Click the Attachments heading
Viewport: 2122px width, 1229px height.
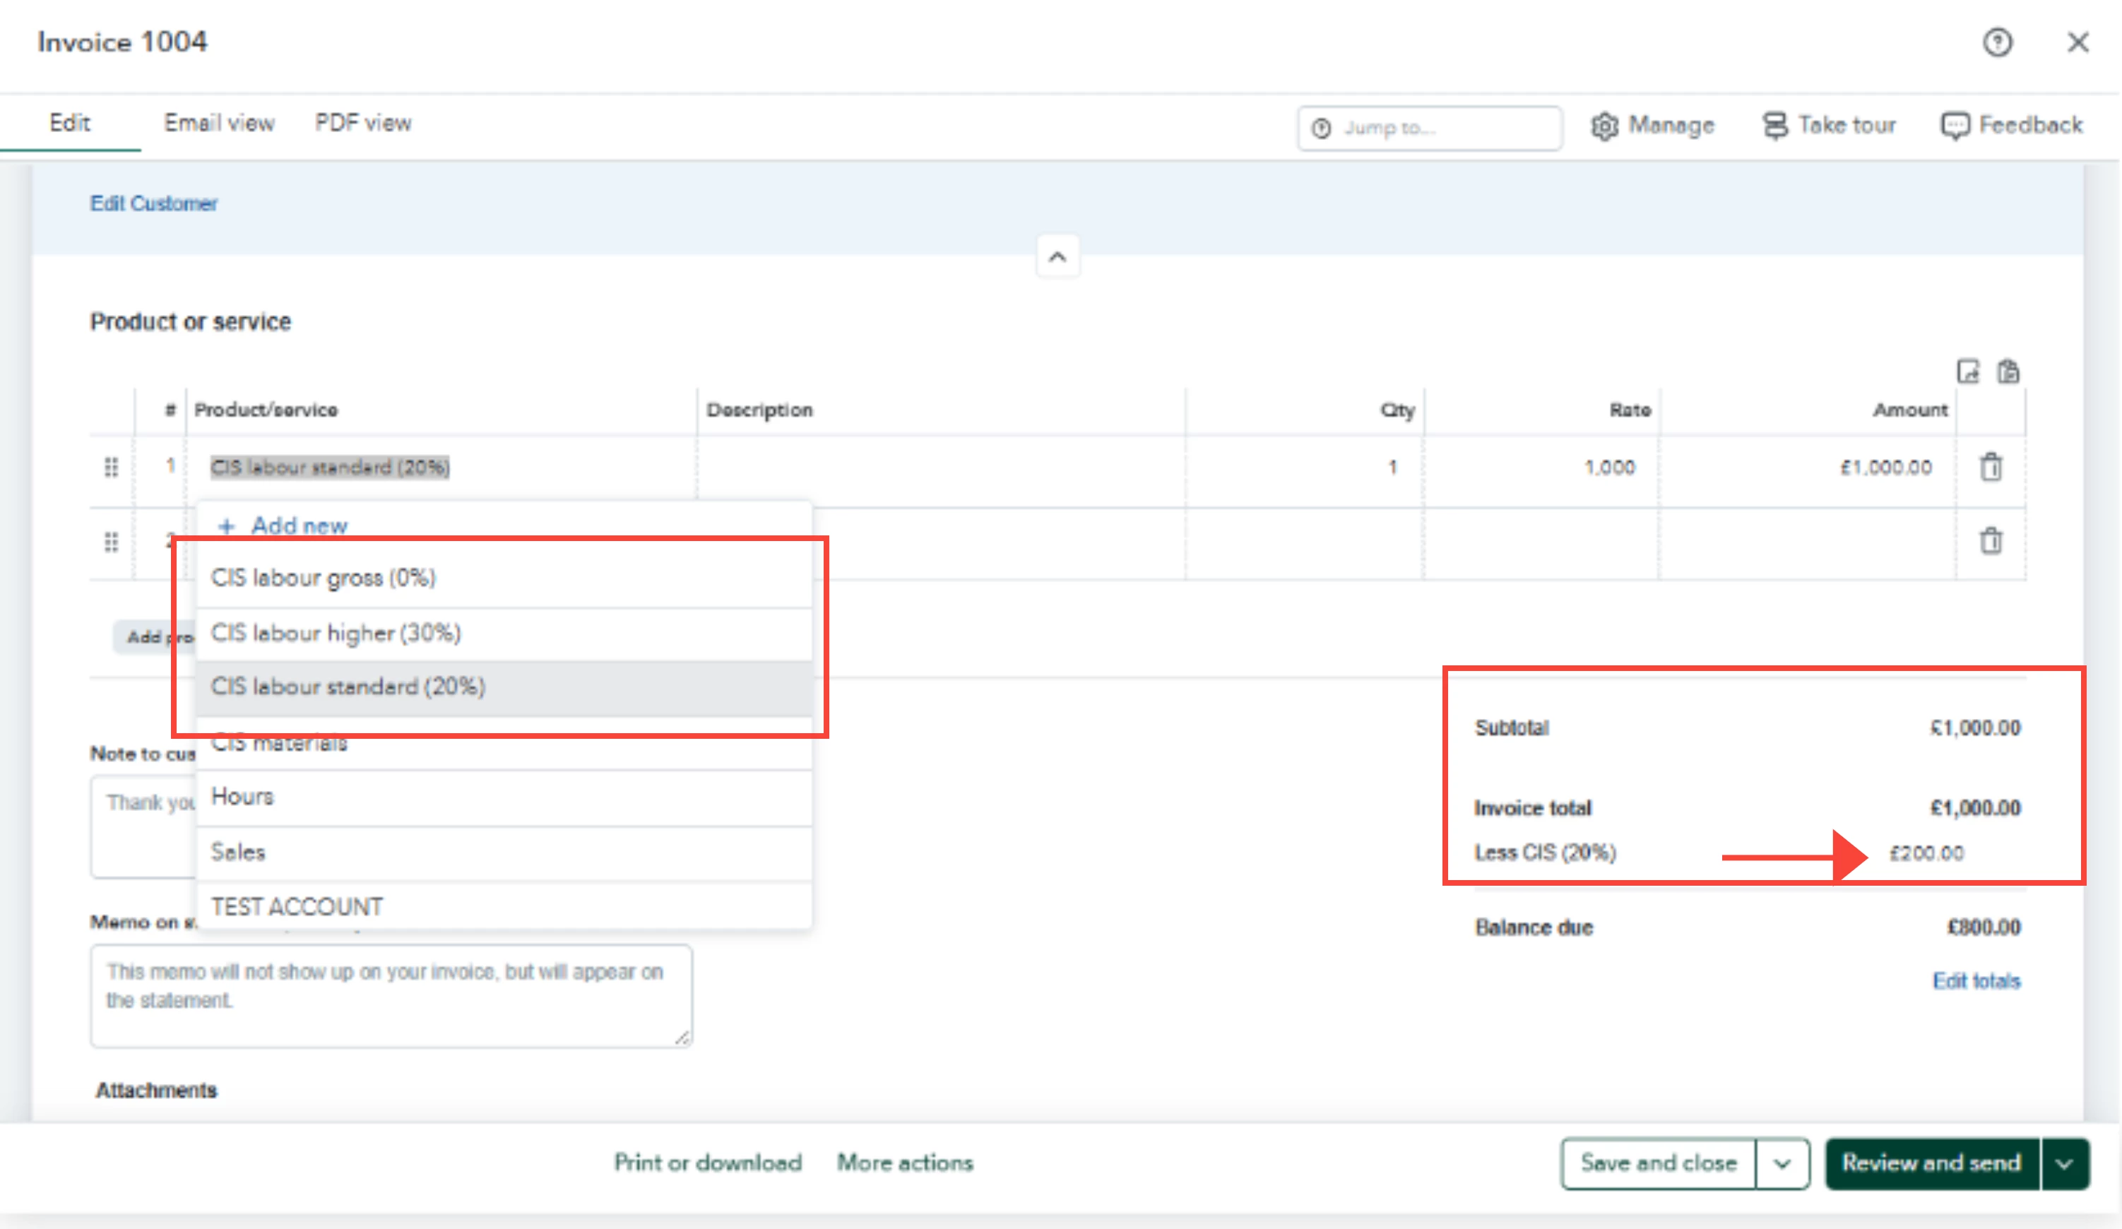(157, 1090)
